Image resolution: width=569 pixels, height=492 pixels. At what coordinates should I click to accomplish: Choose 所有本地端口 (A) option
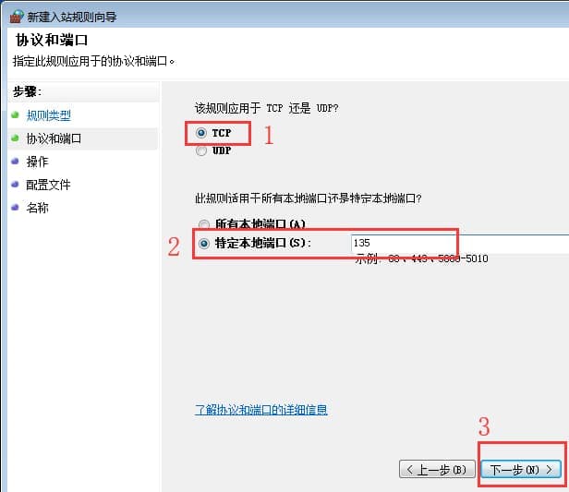point(203,224)
